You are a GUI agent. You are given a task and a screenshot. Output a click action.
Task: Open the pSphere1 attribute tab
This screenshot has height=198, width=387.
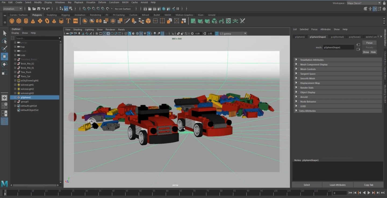pyautogui.click(x=300, y=37)
